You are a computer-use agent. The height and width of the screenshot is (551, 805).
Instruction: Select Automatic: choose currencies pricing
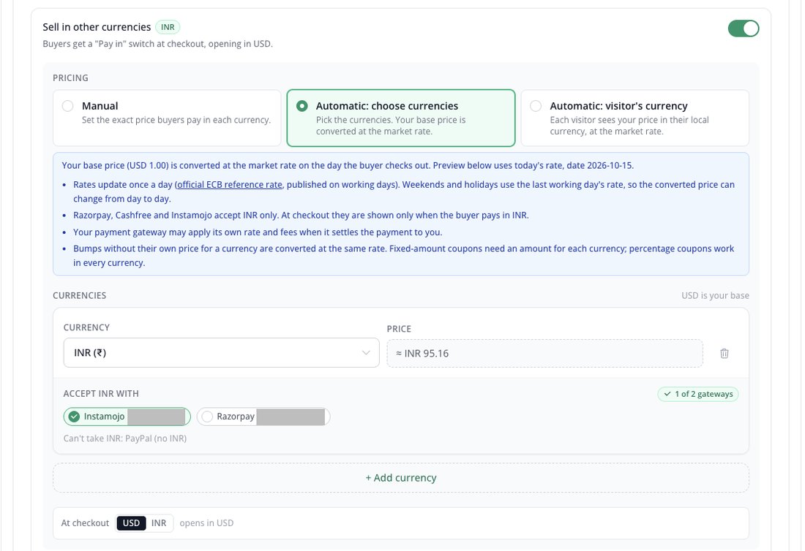(400, 118)
